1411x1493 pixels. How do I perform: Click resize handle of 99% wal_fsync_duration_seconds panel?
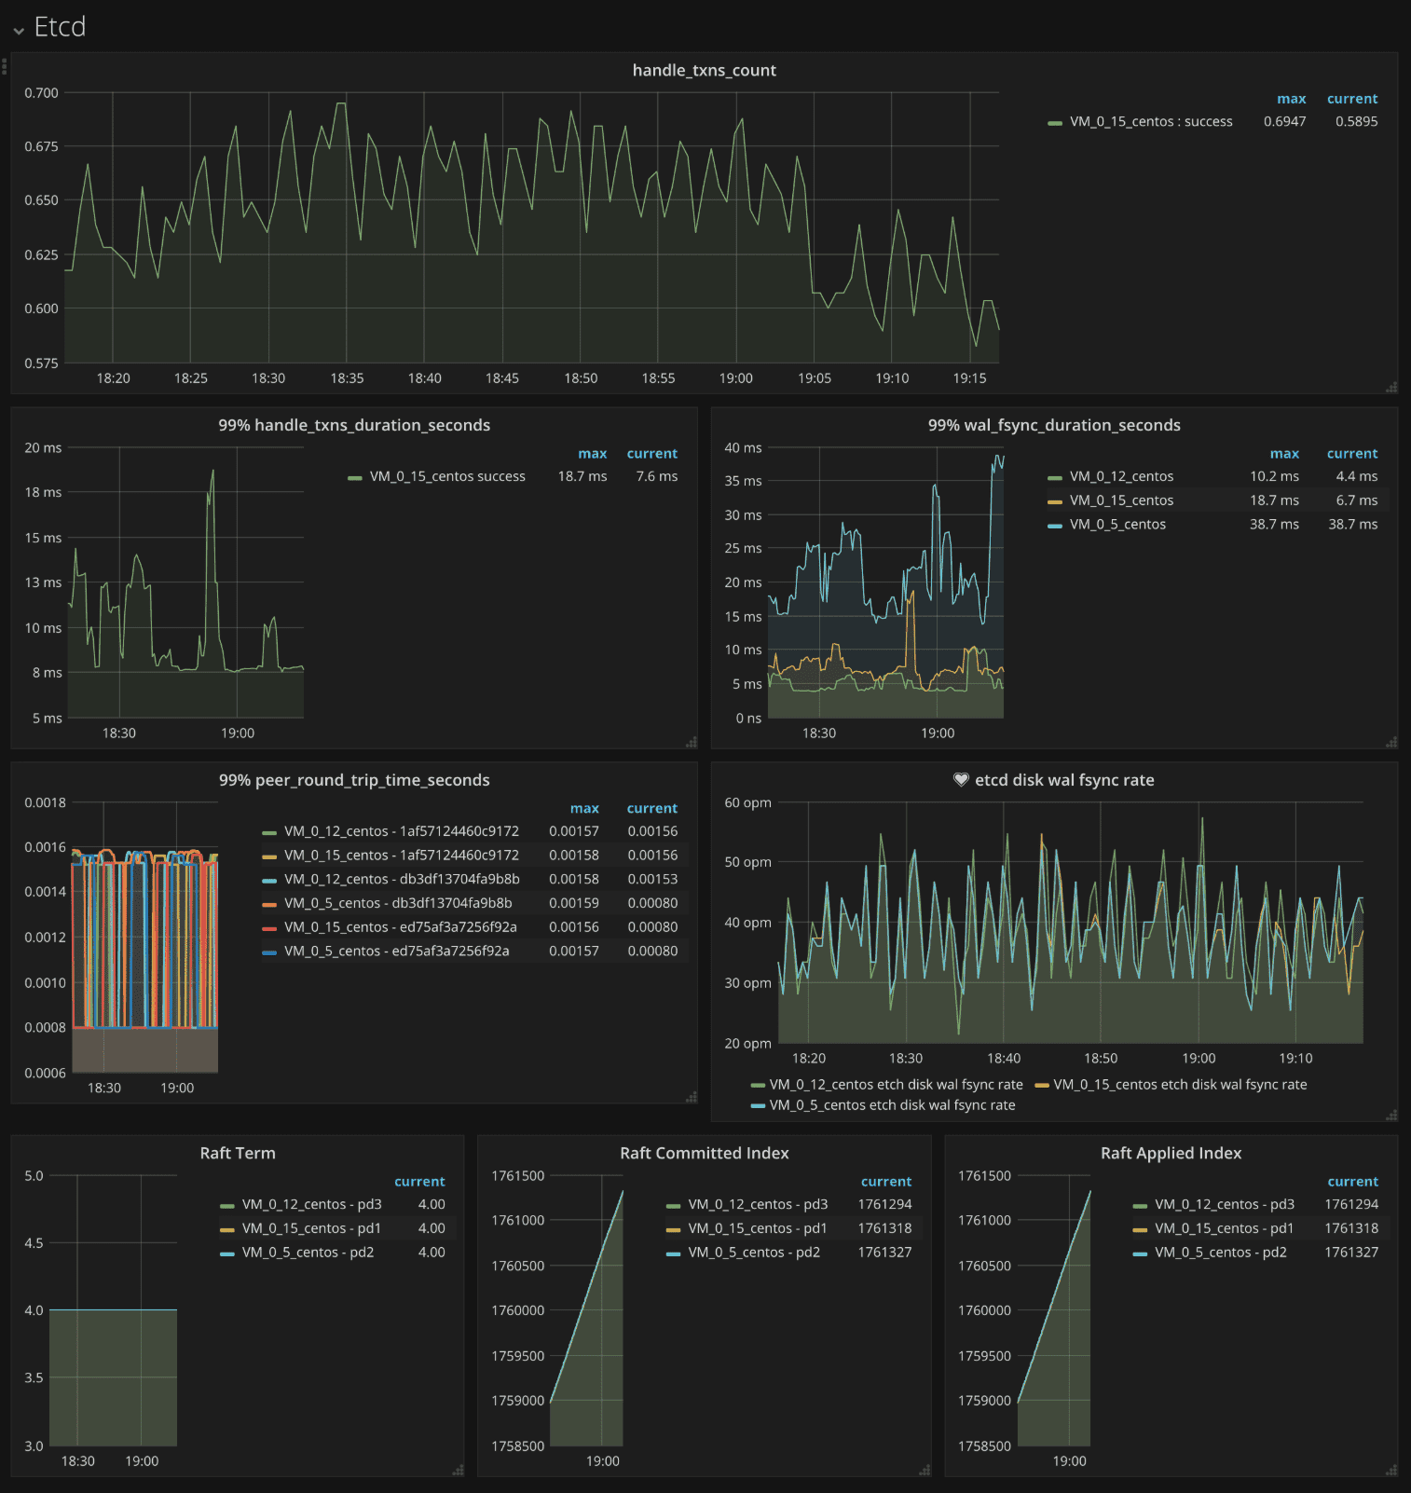click(x=1390, y=742)
